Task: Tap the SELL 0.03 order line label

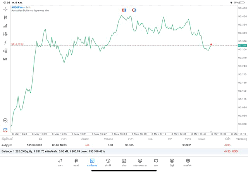Action: coord(17,44)
